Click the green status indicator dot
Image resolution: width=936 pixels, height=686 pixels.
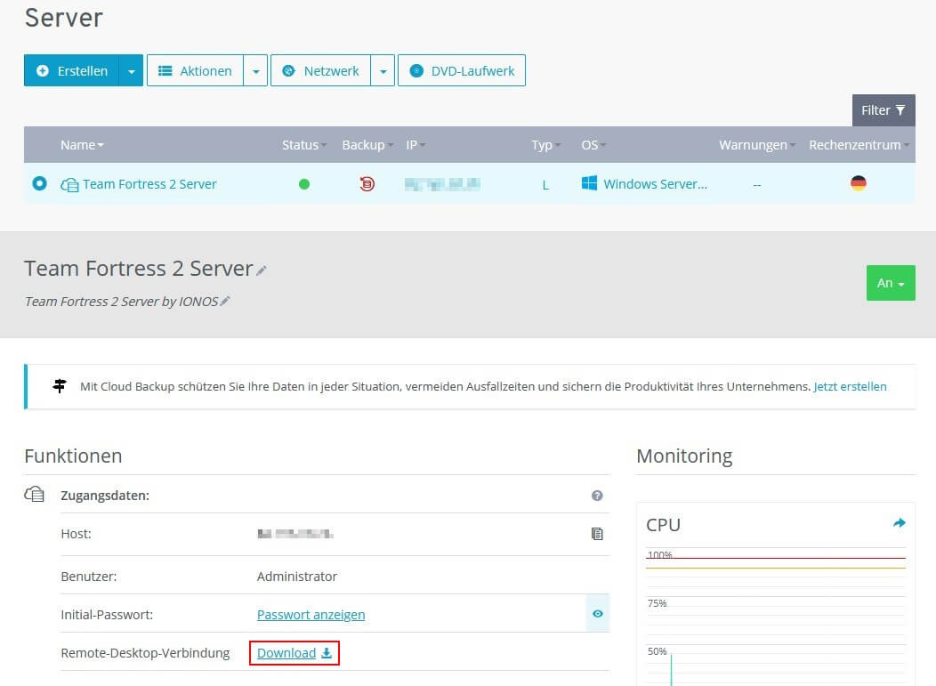[x=303, y=184]
